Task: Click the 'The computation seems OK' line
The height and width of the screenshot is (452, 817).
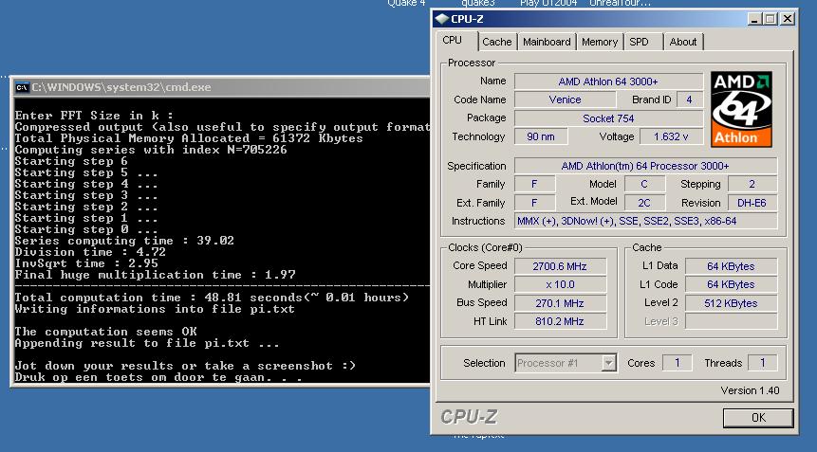Action: (x=105, y=332)
